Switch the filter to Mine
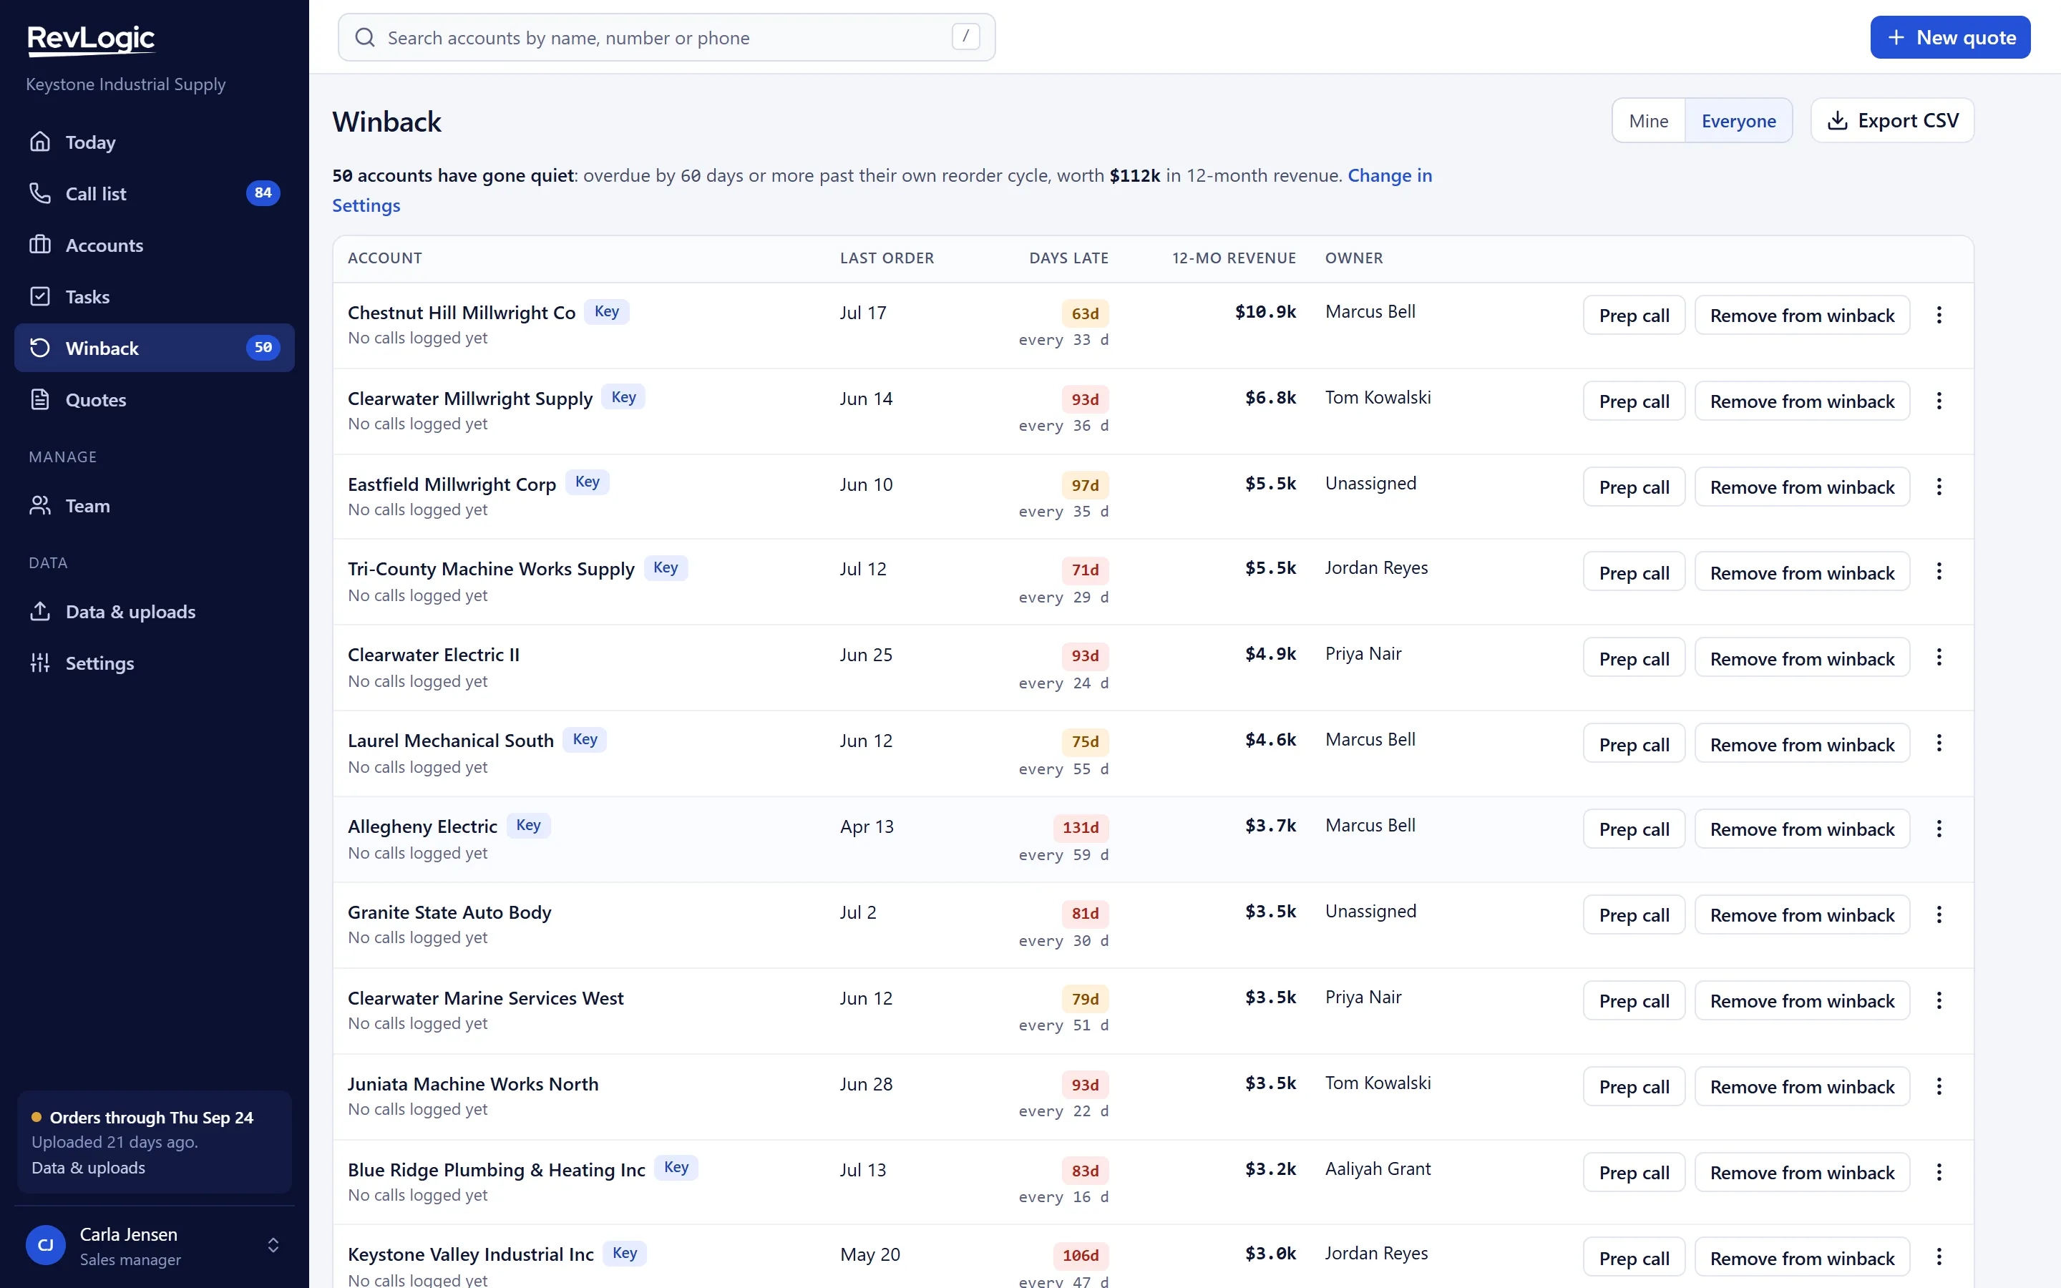Viewport: 2061px width, 1288px height. point(1648,121)
